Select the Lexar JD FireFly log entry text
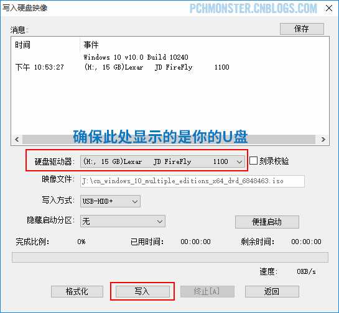This screenshot has height=313, width=339. click(157, 67)
